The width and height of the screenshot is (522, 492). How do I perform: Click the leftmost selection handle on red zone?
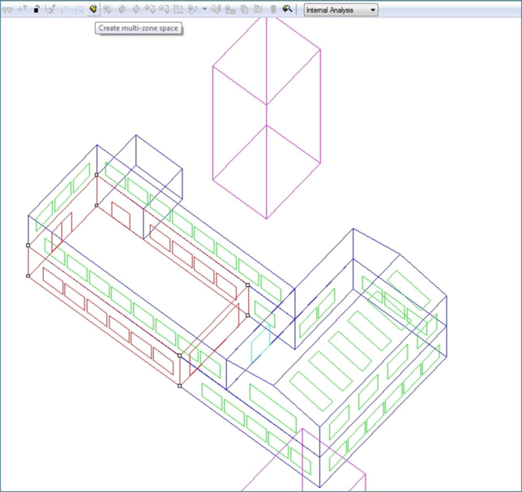28,245
